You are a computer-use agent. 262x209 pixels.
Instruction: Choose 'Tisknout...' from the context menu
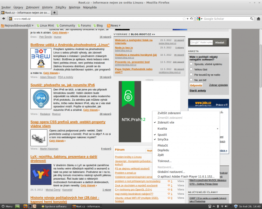(186, 161)
